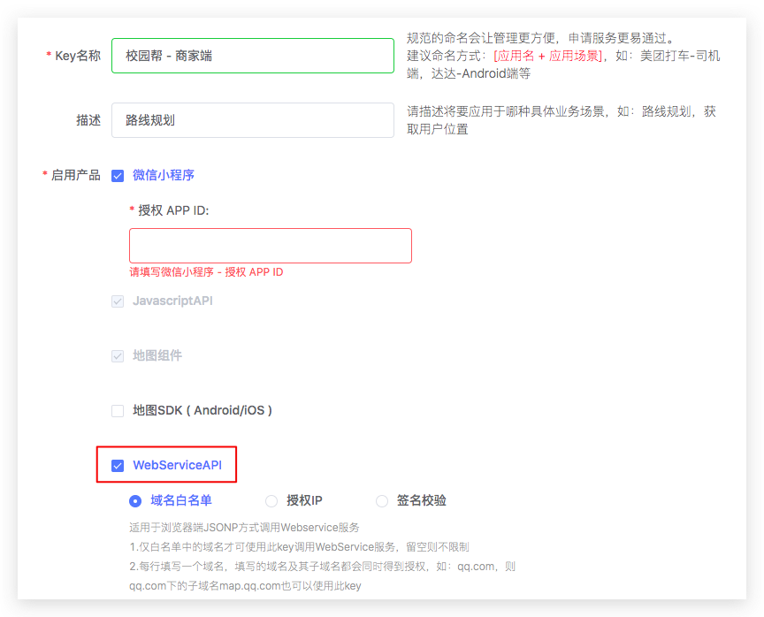
Task: Focus the 授权 APP ID input box
Action: pos(271,246)
